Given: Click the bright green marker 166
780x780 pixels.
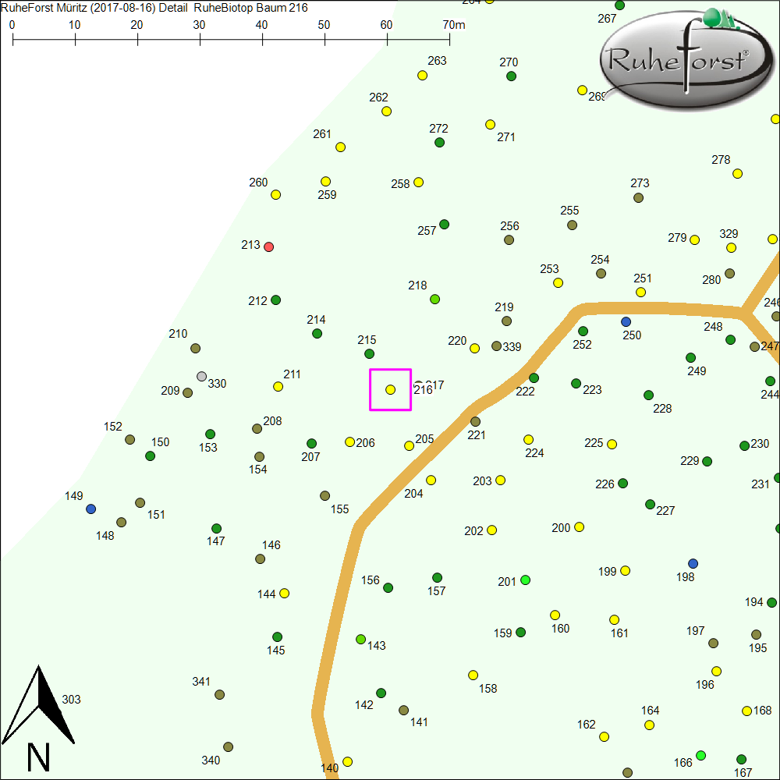Looking at the screenshot, I should [x=700, y=755].
